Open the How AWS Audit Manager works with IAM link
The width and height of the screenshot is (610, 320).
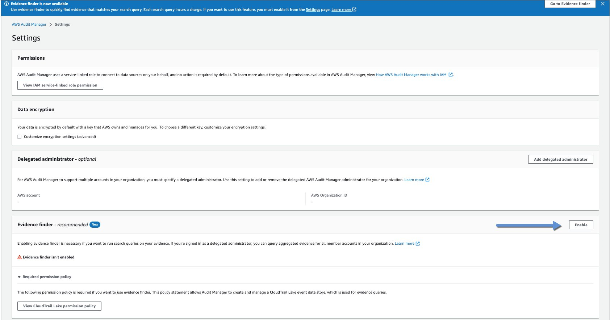pos(411,75)
